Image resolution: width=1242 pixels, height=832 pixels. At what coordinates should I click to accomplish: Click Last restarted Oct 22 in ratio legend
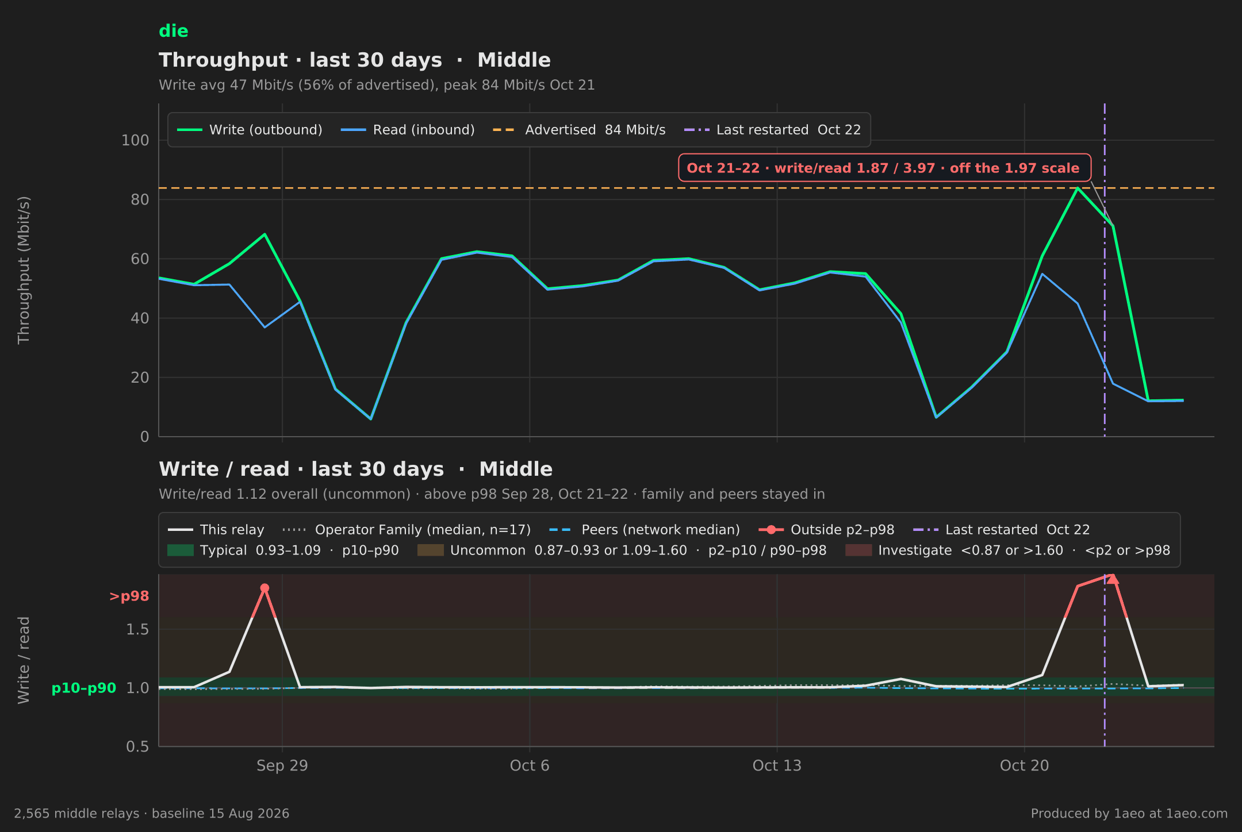(1001, 530)
